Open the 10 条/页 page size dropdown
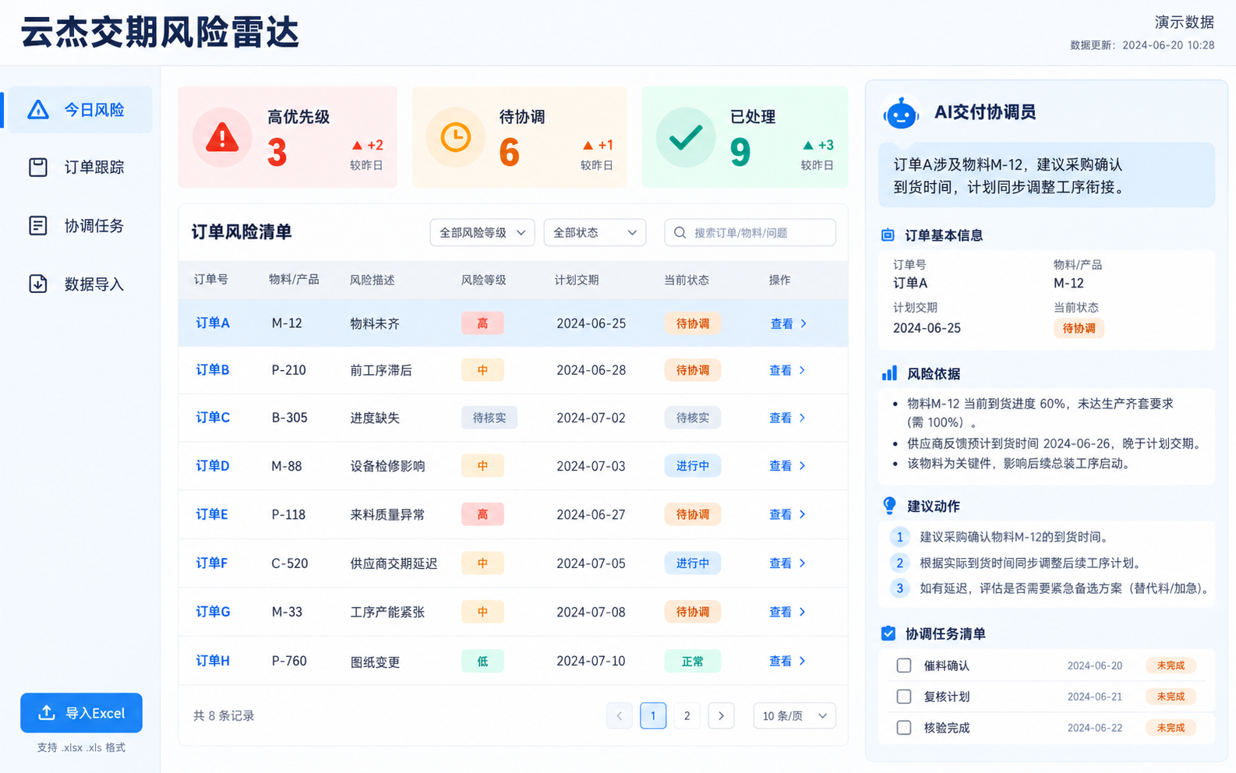Screen dimensions: 1236x773 pyautogui.click(x=795, y=716)
